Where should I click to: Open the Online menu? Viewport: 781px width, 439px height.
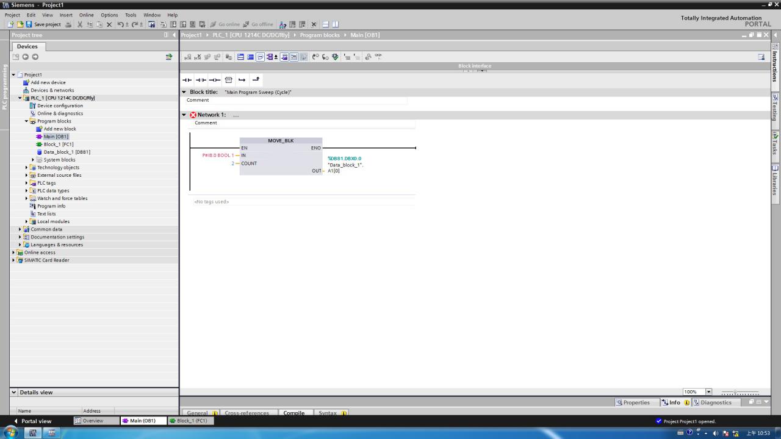tap(86, 15)
